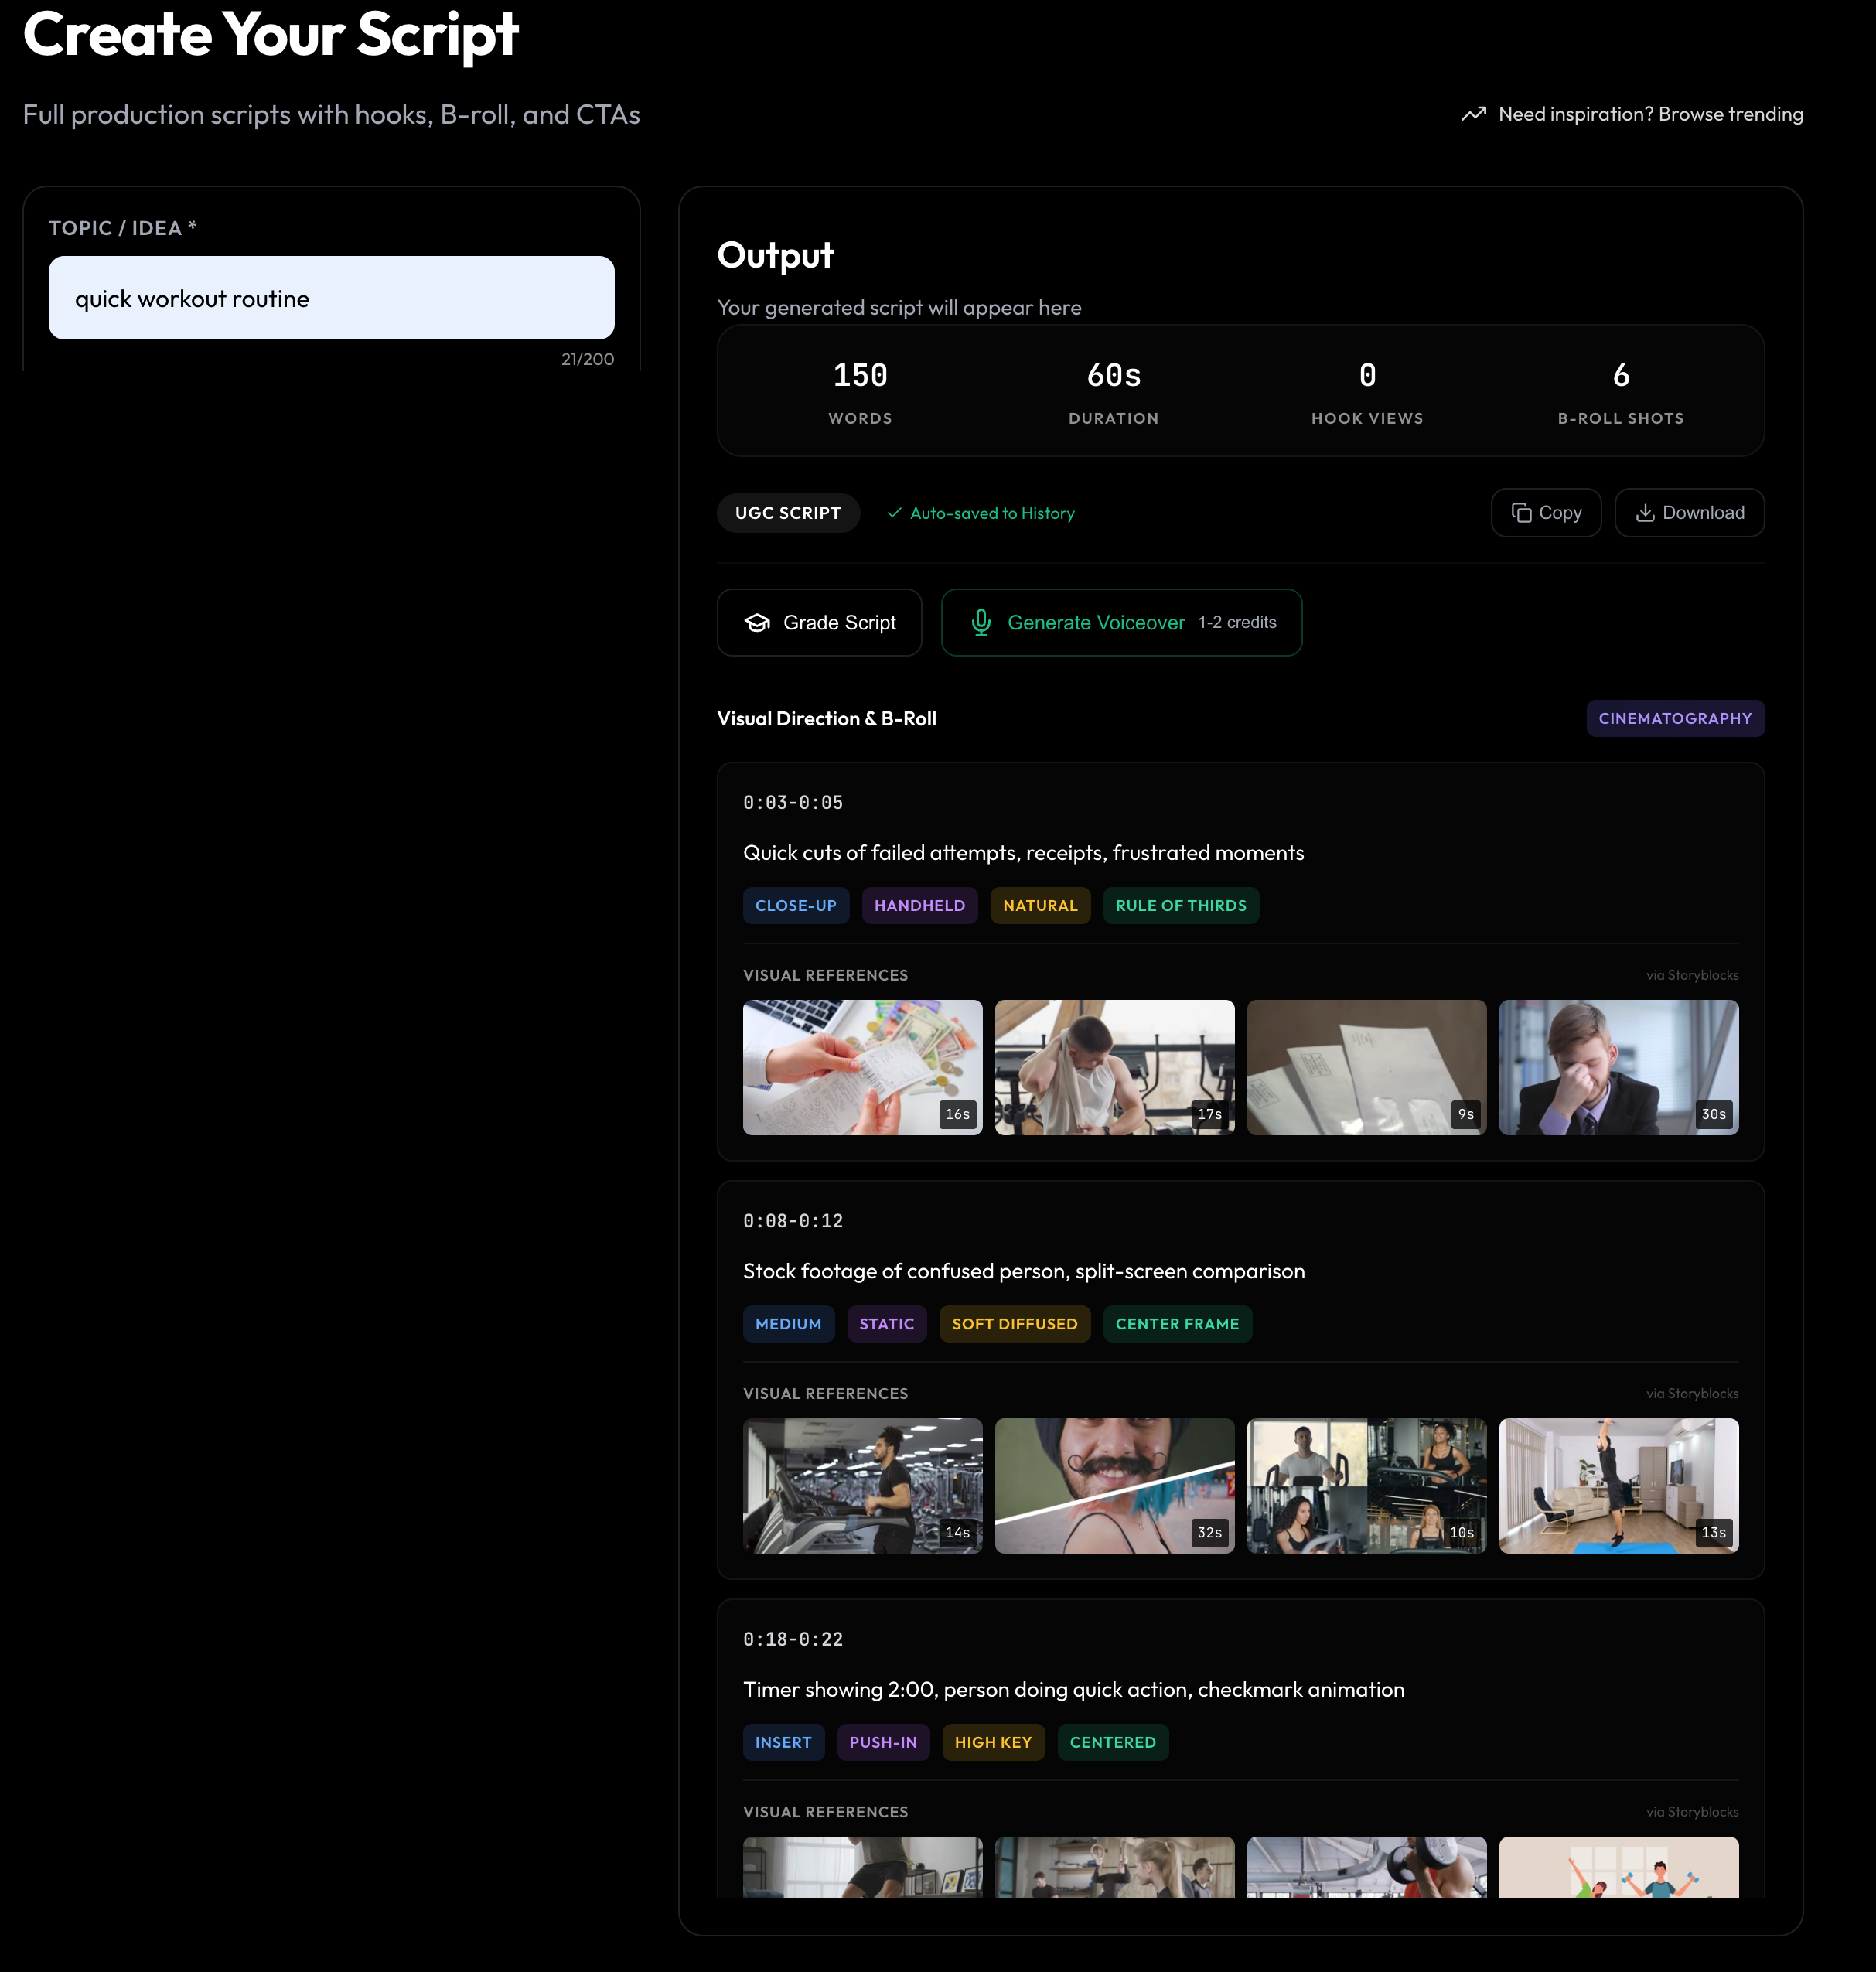
Task: Click the trending arrow icon near Browse trending
Action: click(x=1473, y=114)
